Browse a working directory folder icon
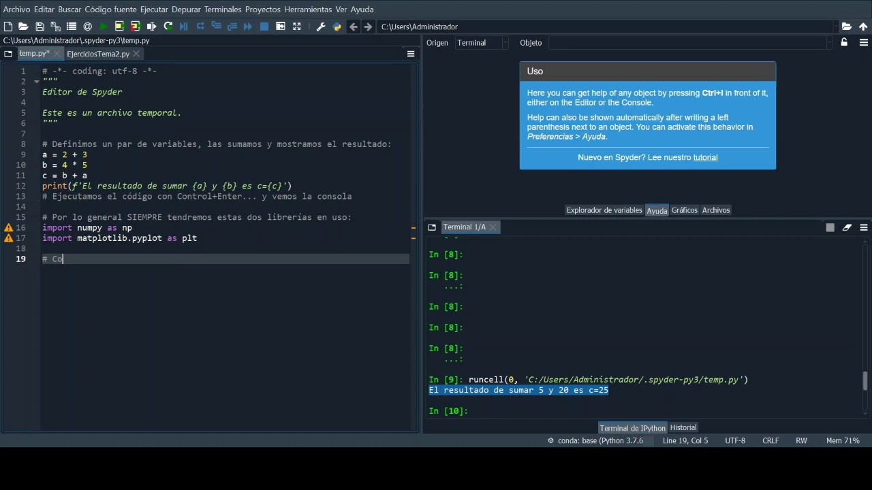 [847, 27]
